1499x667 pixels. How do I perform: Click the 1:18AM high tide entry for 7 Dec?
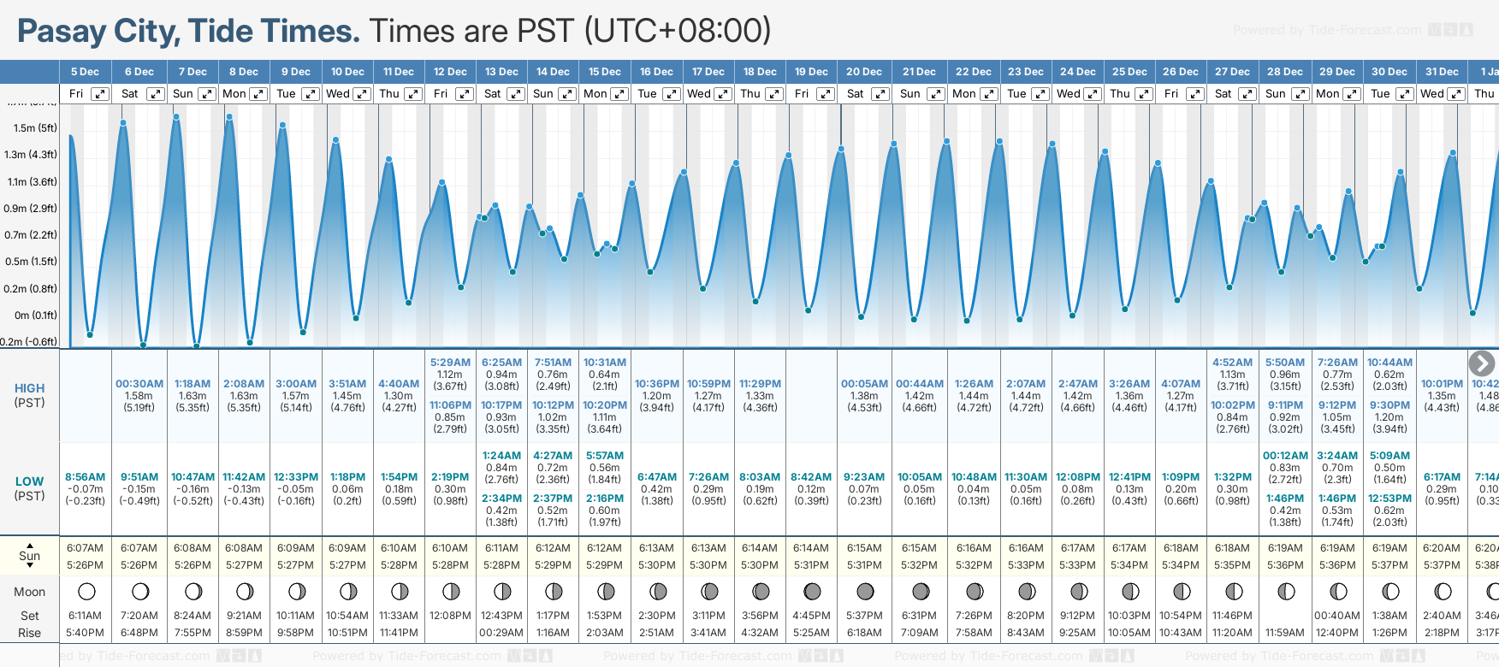click(193, 384)
